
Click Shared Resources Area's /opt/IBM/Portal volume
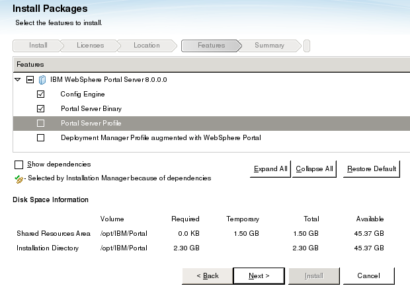[x=124, y=234]
